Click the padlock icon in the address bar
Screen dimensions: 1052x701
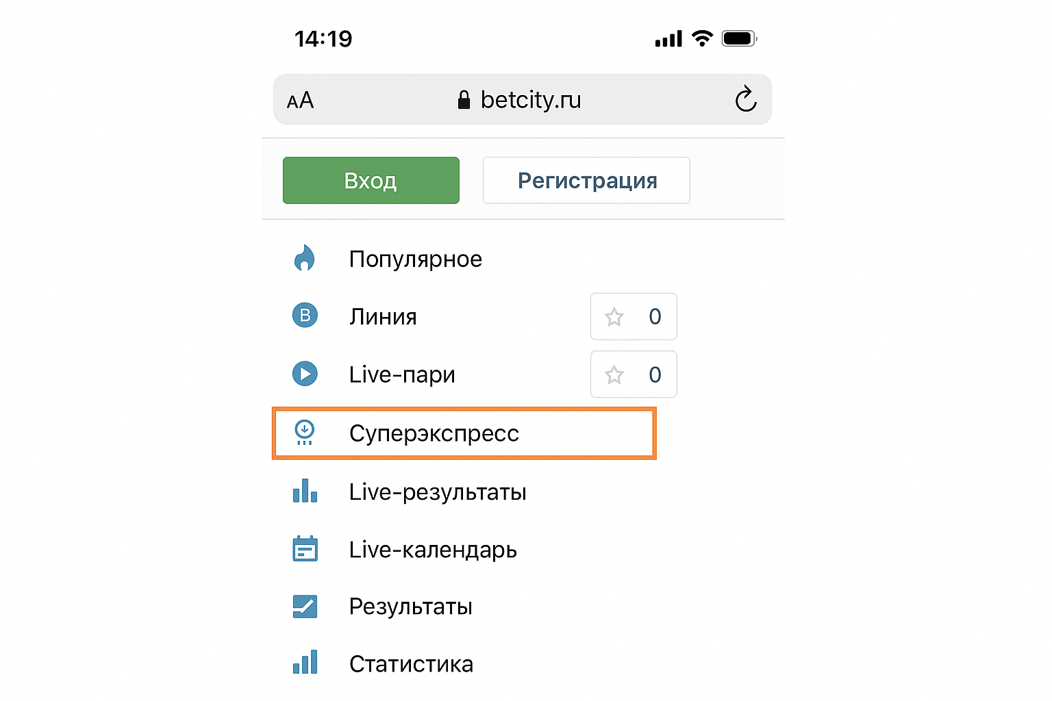coord(464,101)
